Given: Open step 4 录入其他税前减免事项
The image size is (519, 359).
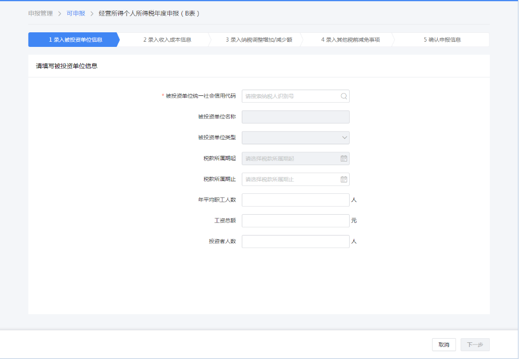Looking at the screenshot, I should (x=350, y=40).
